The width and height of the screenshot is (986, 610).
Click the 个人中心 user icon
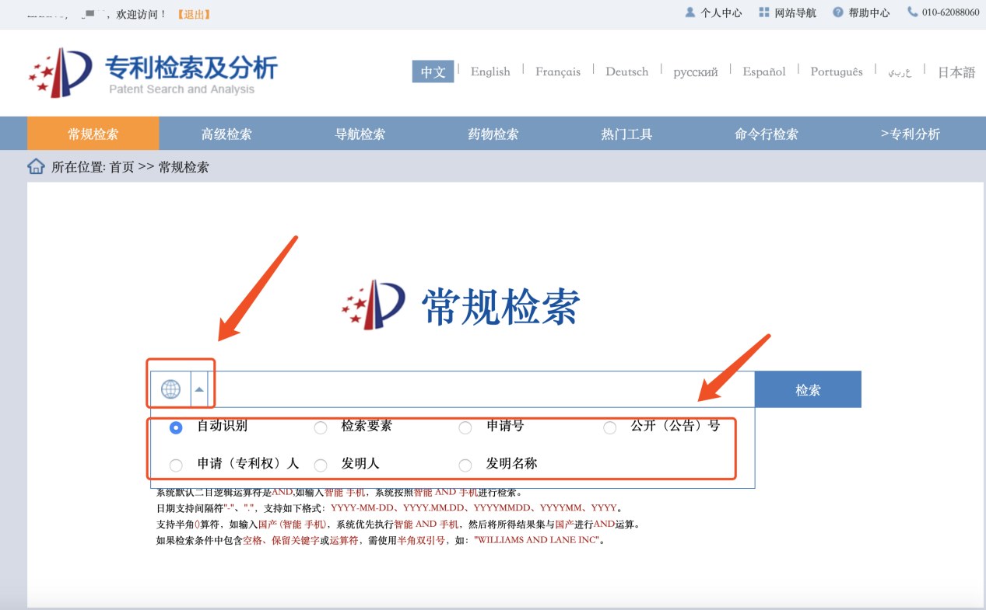tap(689, 12)
